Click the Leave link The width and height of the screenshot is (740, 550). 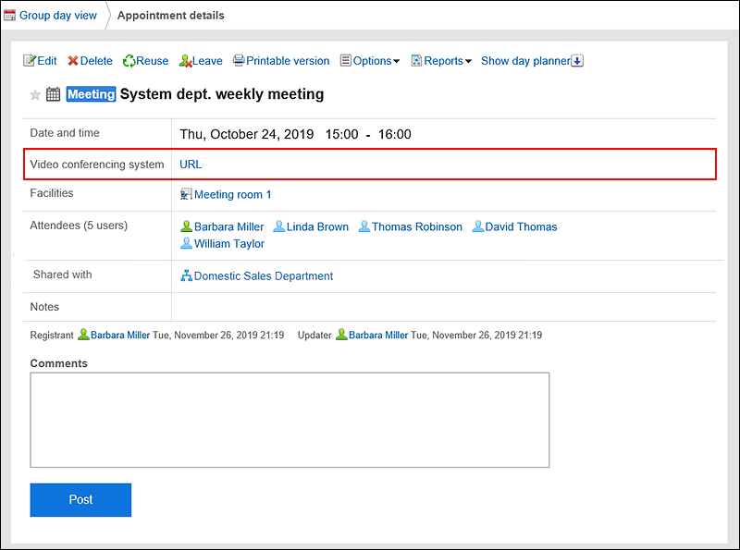(x=207, y=61)
